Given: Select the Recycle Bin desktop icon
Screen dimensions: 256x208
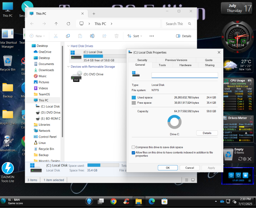Looking at the screenshot, I should 8,63.
